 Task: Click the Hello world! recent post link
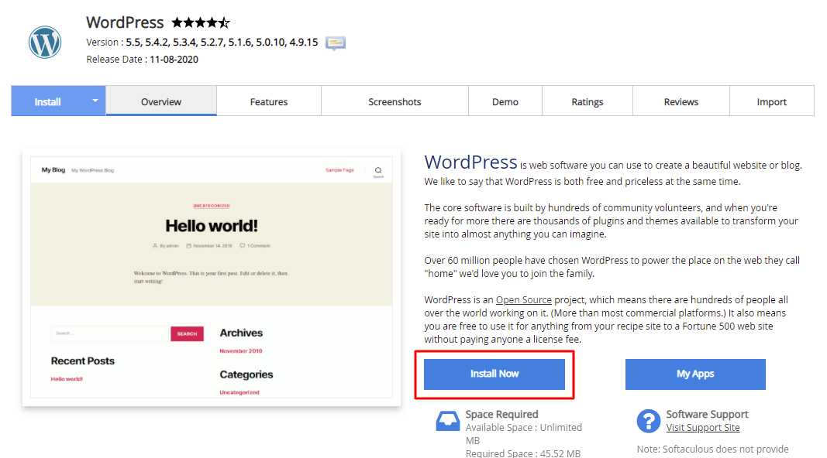pos(67,378)
